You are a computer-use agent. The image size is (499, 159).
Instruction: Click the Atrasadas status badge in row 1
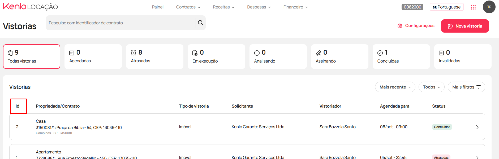tap(441, 157)
